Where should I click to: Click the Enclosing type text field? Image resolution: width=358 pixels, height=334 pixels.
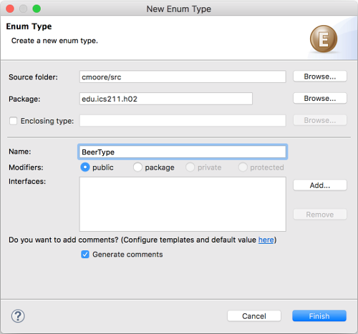[183, 121]
